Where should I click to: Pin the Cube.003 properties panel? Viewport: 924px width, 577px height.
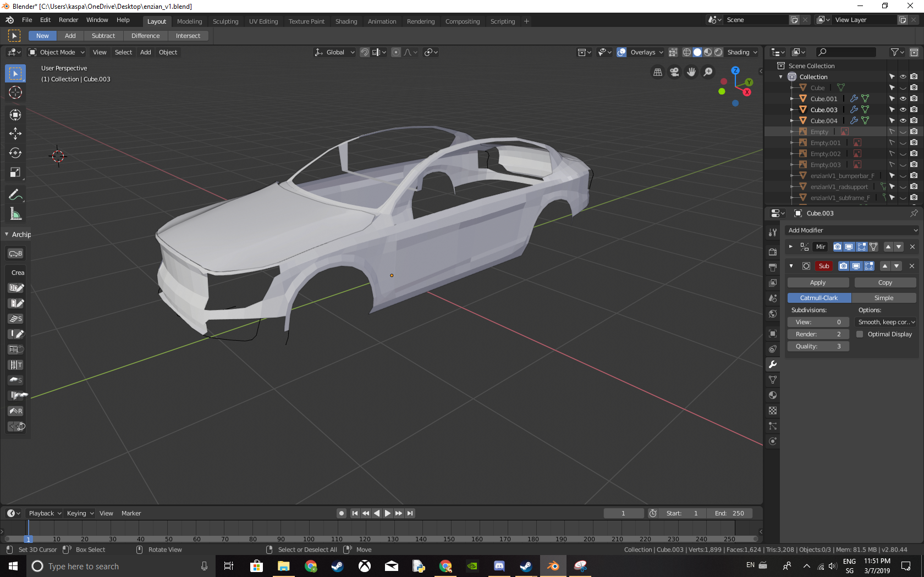914,213
